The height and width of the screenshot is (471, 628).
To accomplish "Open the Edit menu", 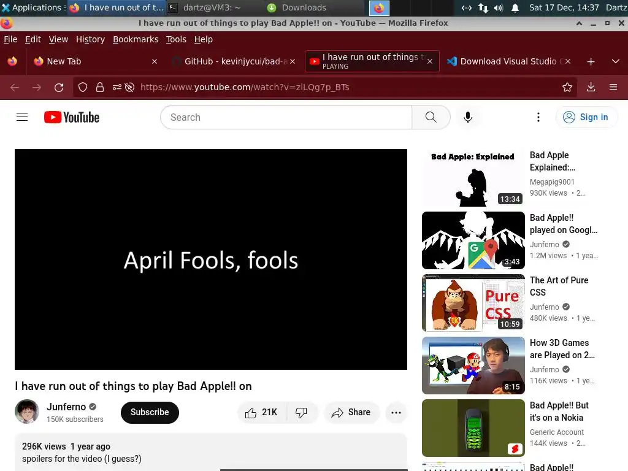I will pyautogui.click(x=33, y=39).
